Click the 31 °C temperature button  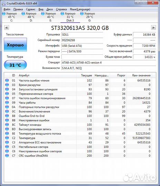(15, 65)
